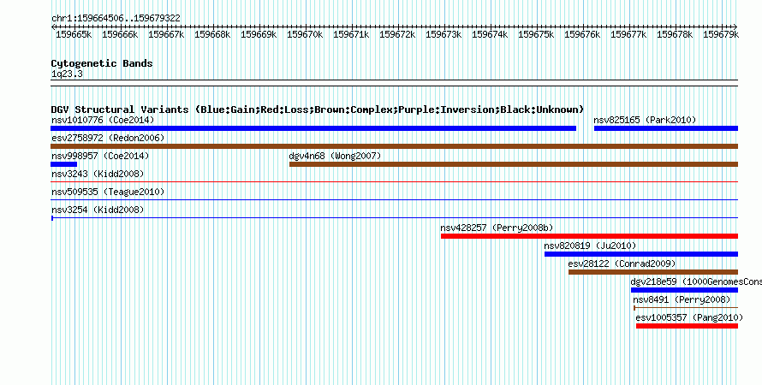Open the esv2758972 (Redon2006) label link
This screenshot has height=385, width=762.
[x=108, y=138]
